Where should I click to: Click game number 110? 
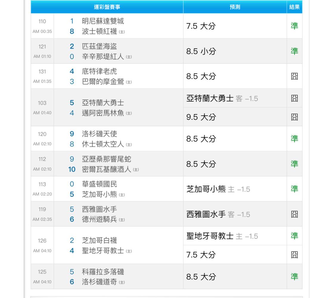42,21
